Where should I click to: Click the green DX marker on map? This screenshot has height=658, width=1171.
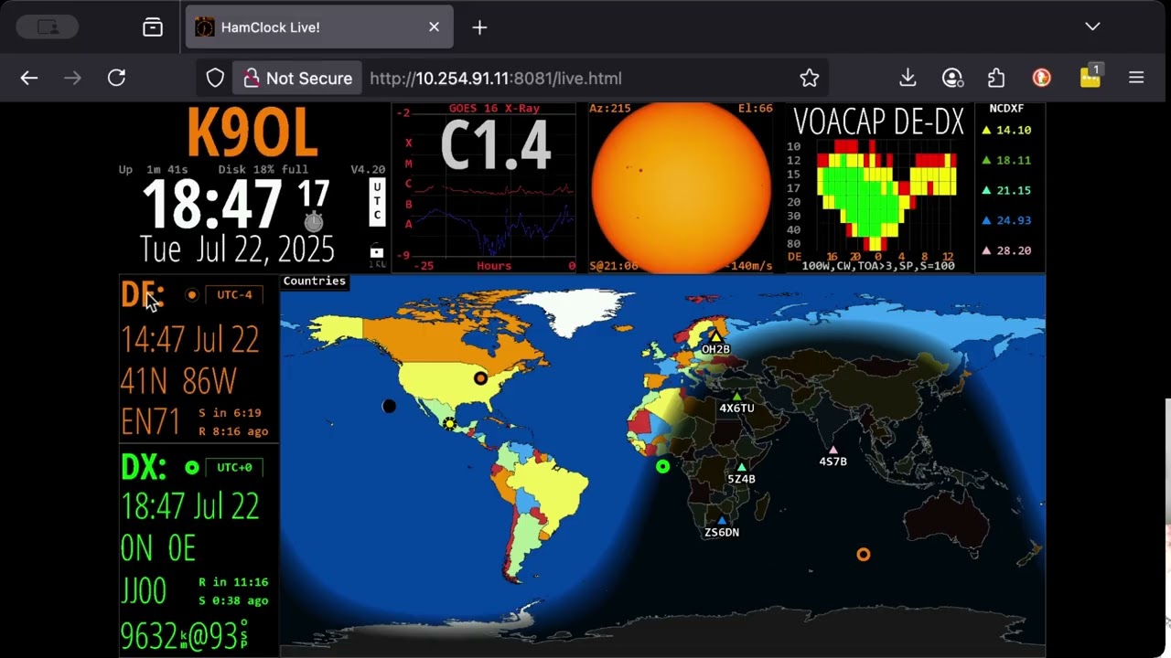pos(662,467)
